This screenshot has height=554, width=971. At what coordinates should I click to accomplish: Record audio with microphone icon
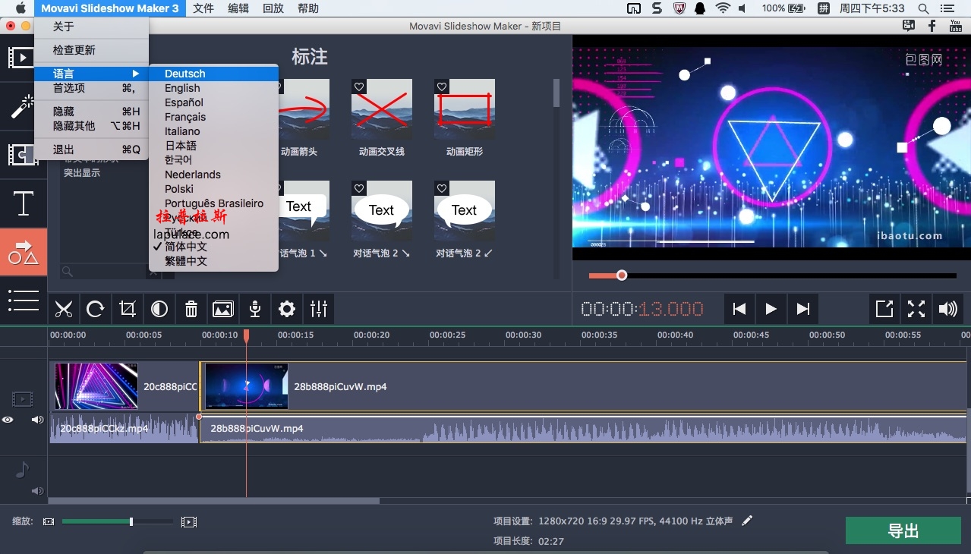click(255, 309)
